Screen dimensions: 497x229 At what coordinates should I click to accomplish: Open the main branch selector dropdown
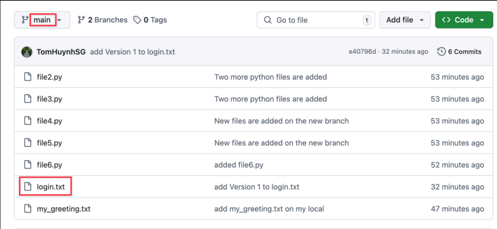[42, 20]
